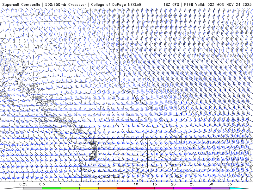The image size is (253, 190).
Task: Click the legend value 20
Action: click(173, 184)
